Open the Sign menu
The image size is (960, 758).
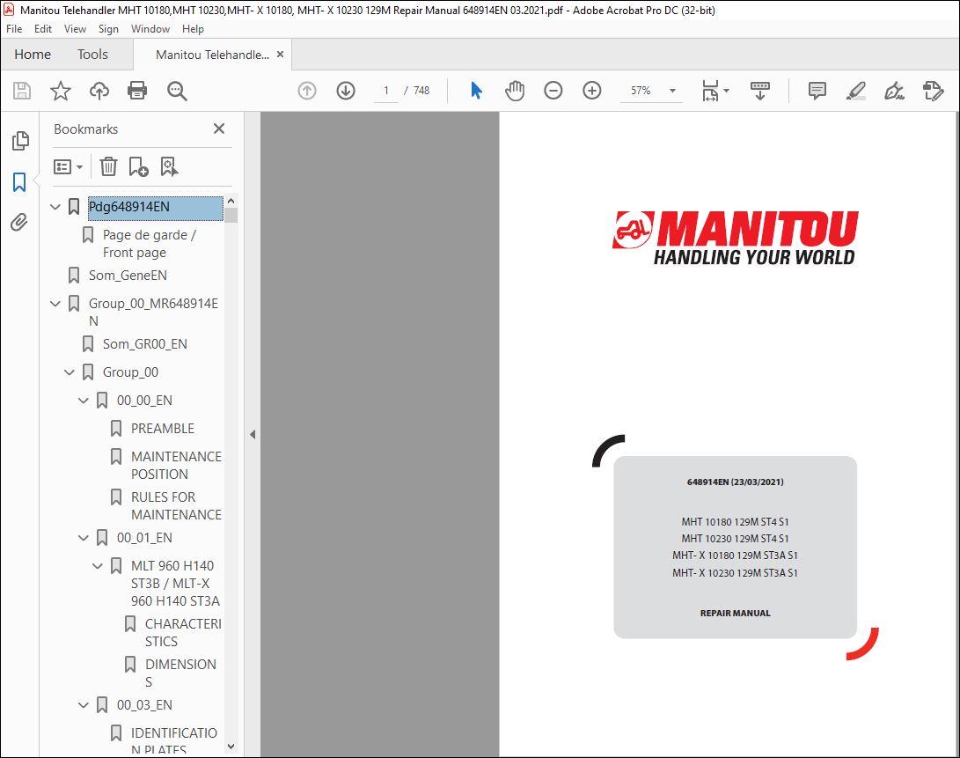(x=108, y=29)
